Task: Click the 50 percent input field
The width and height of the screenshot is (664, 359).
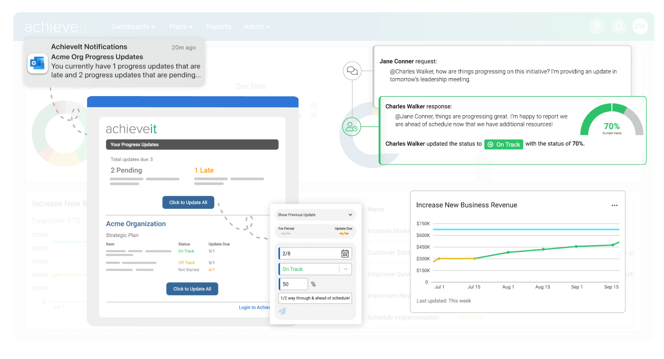Action: coord(293,284)
